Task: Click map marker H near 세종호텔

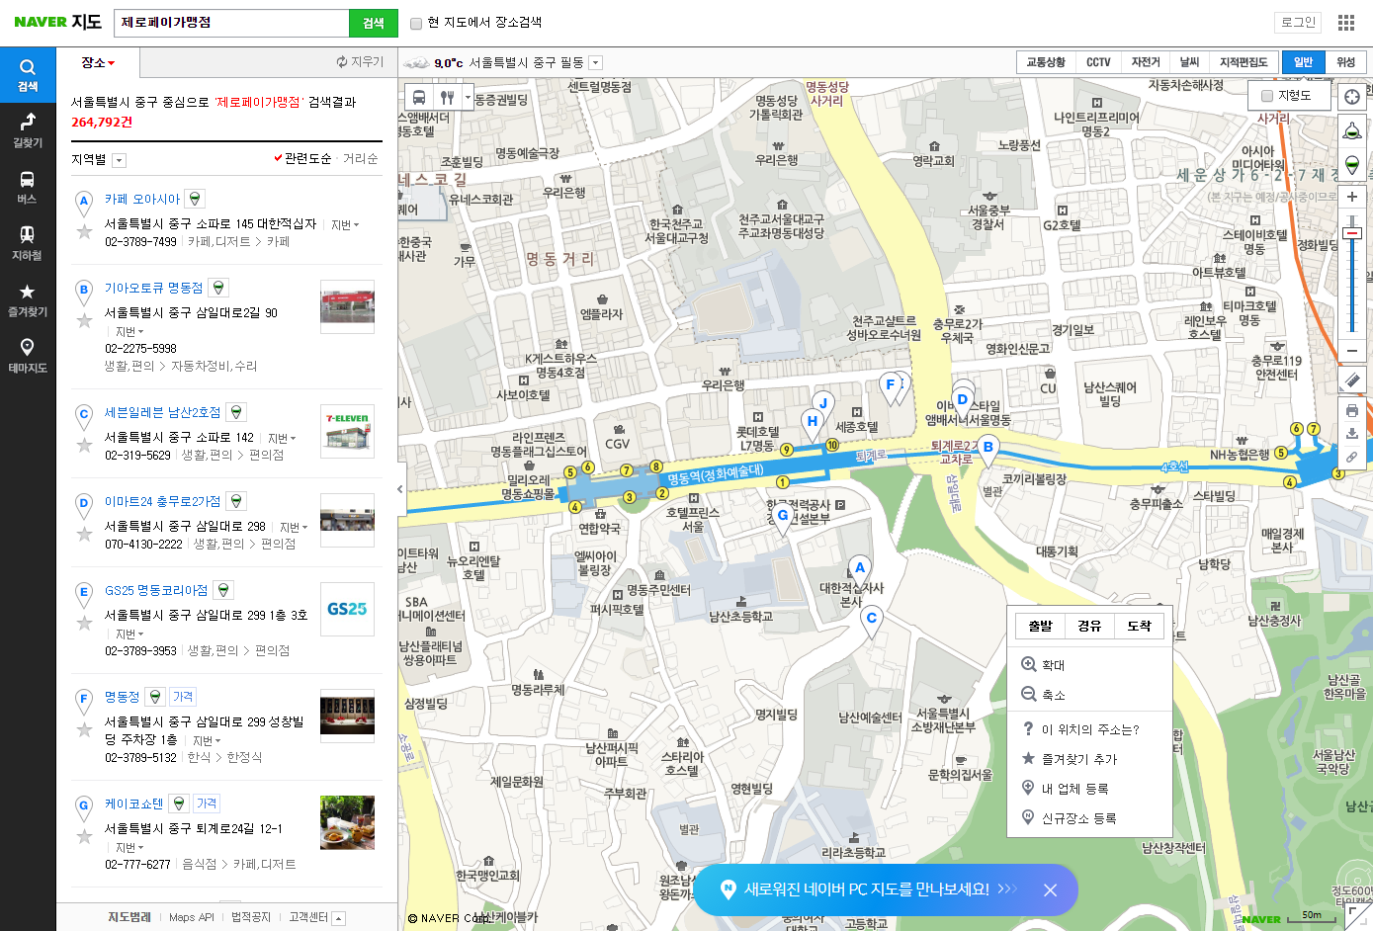Action: point(813,424)
